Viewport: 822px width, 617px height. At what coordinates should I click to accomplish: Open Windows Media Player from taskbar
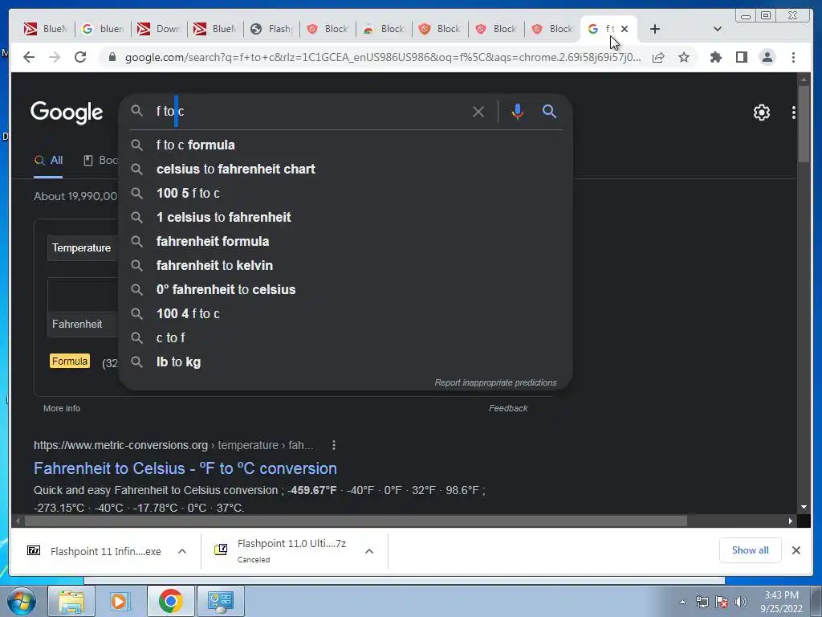coord(120,601)
